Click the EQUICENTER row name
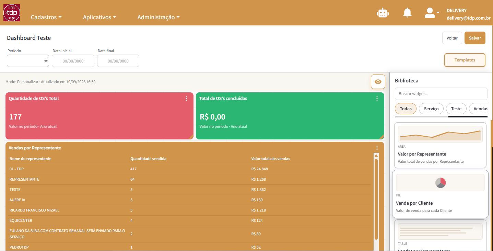This screenshot has height=251, width=493. click(21, 220)
